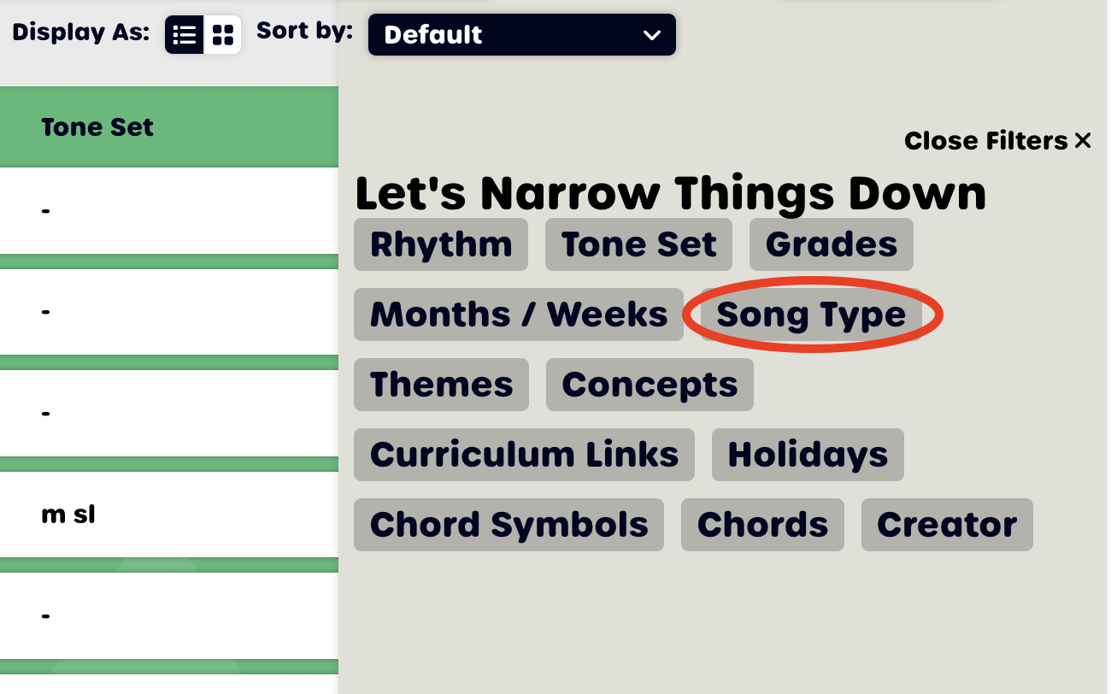
Task: Choose the Themes filter category
Action: pos(441,385)
